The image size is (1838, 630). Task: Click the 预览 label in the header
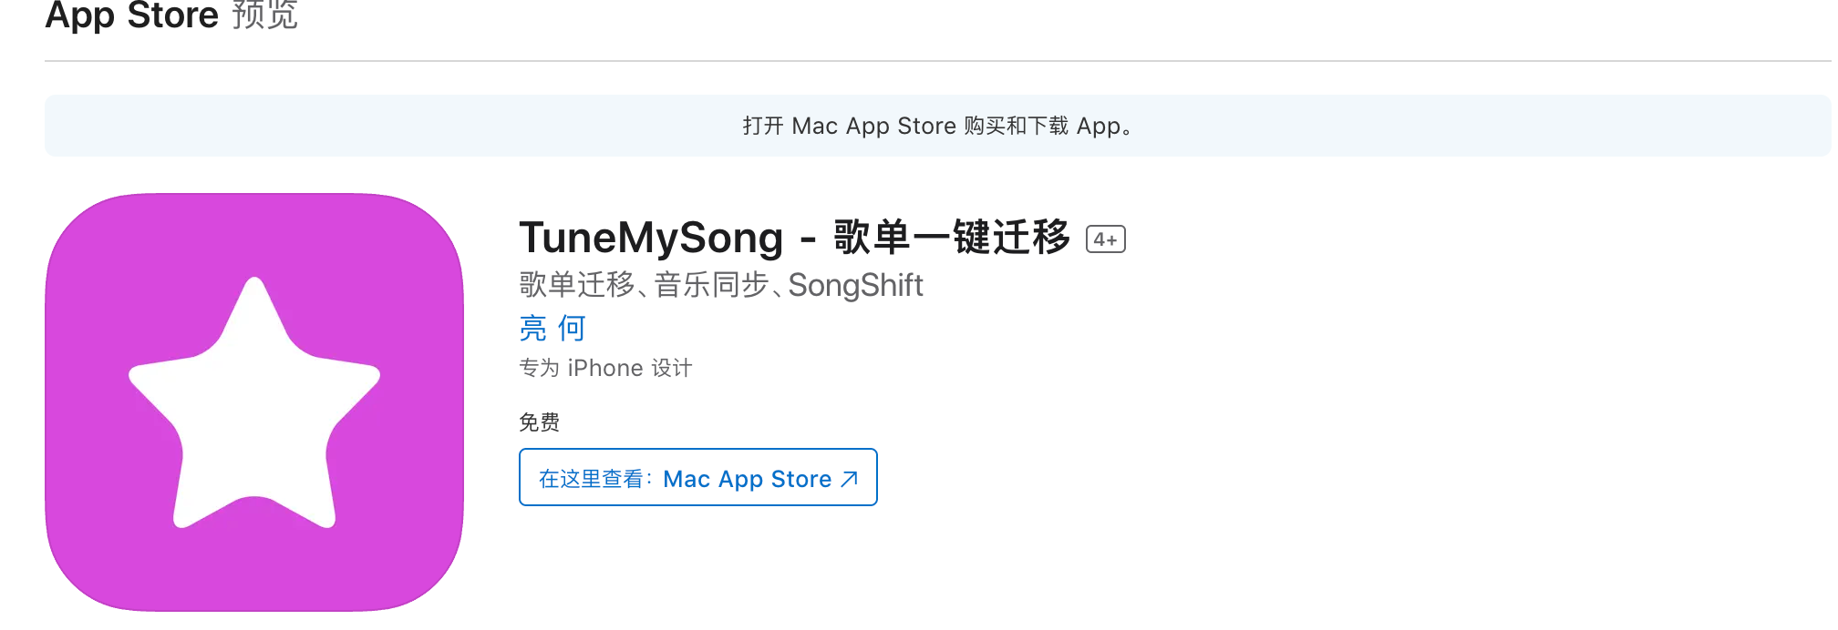point(264,15)
